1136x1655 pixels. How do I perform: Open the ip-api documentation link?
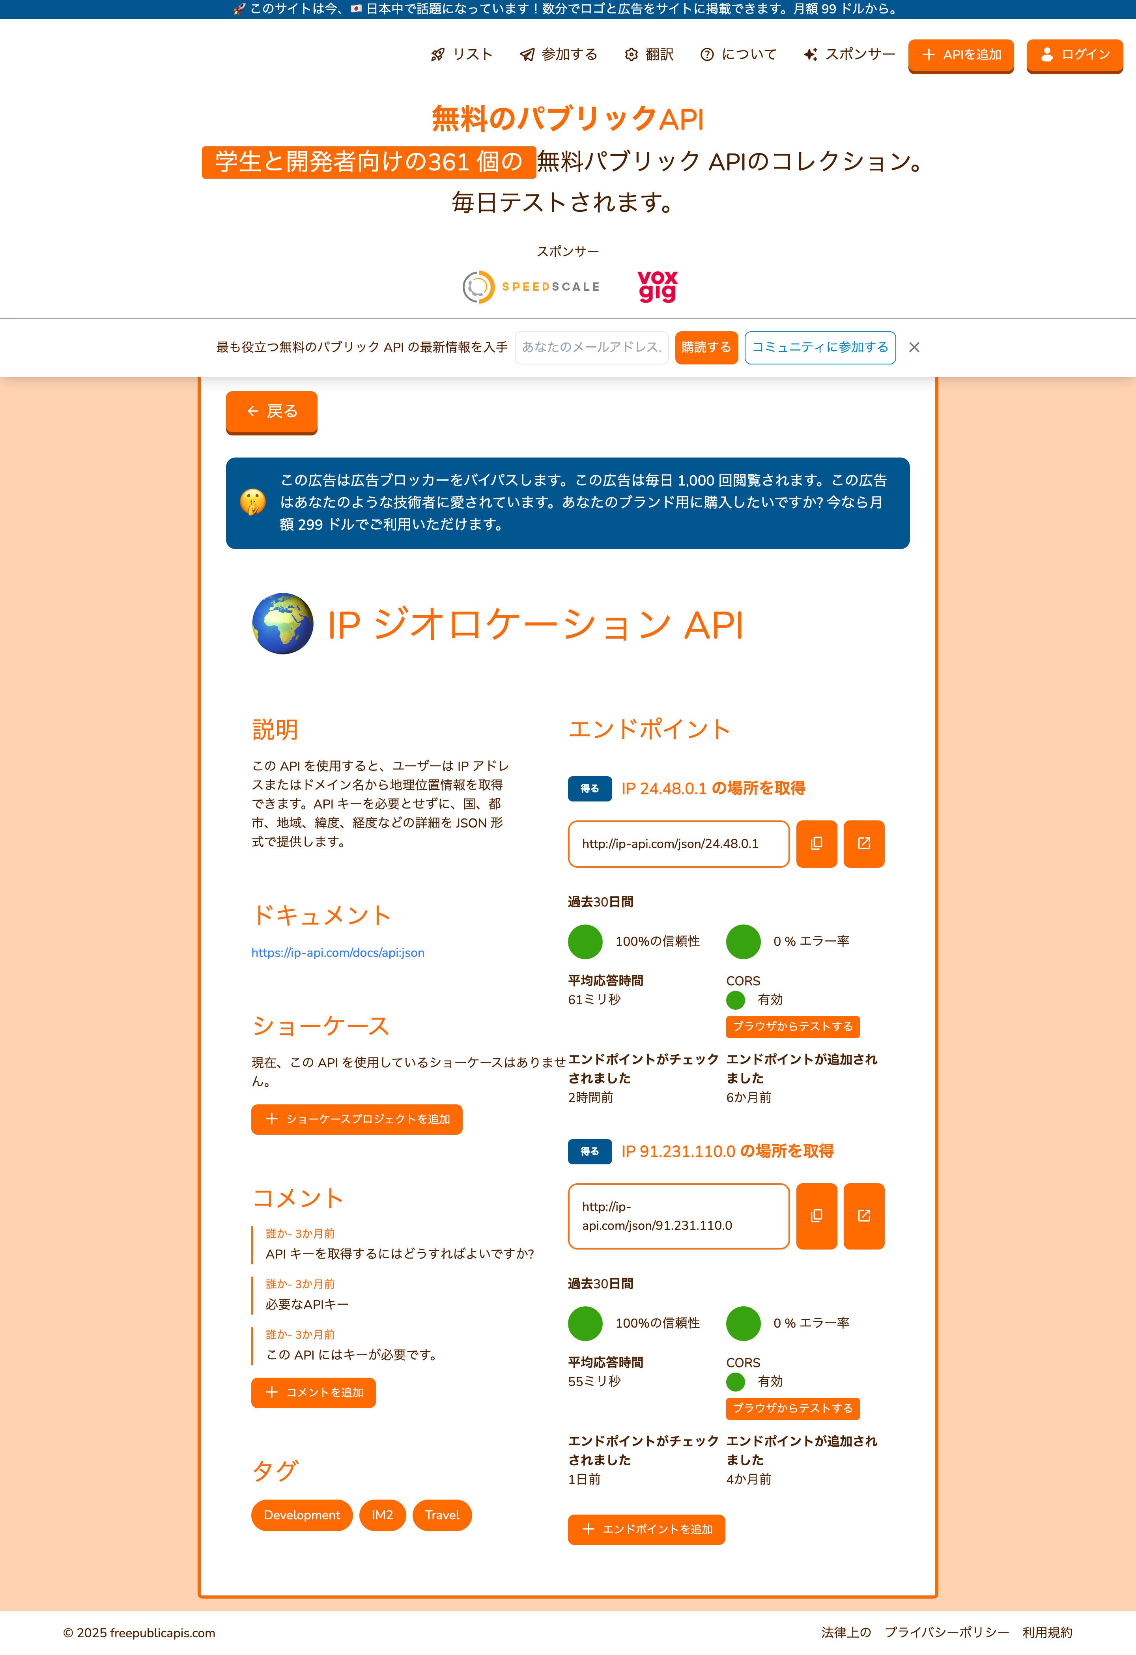(338, 952)
